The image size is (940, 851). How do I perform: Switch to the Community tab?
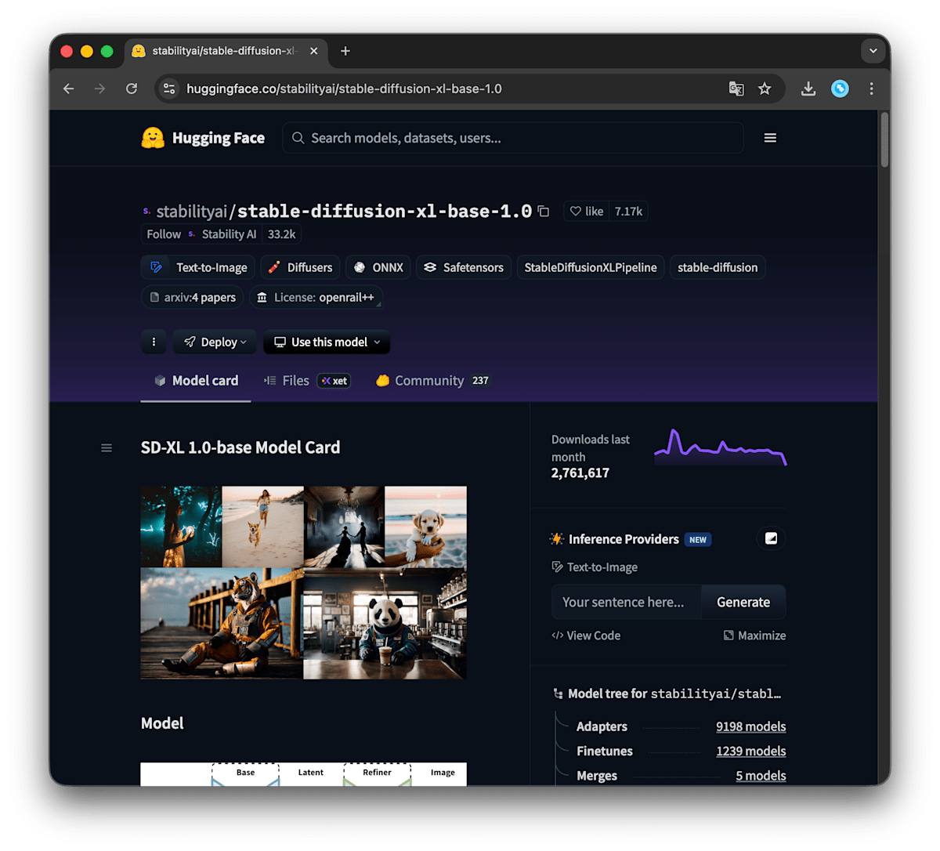point(432,381)
